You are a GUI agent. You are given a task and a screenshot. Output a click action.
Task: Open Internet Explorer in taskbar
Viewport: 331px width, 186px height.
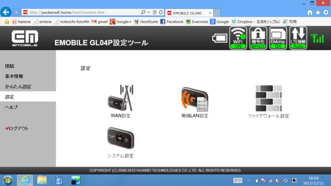[x=25, y=180]
